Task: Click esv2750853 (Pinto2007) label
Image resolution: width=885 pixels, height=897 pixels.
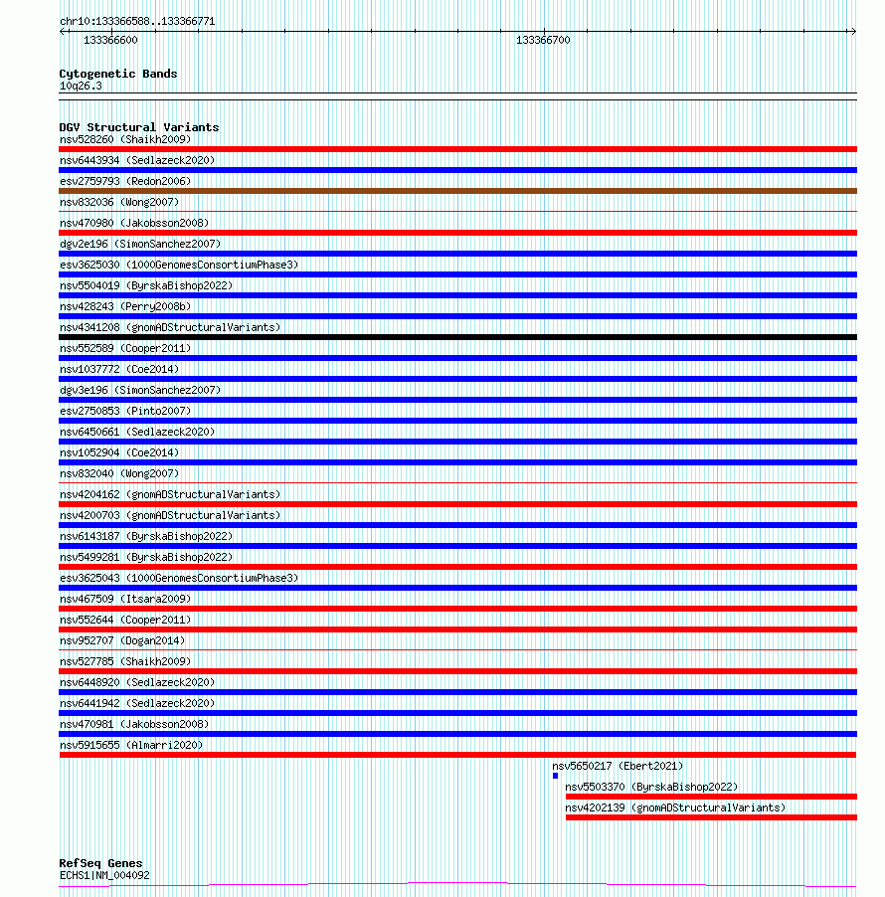Action: coord(125,411)
